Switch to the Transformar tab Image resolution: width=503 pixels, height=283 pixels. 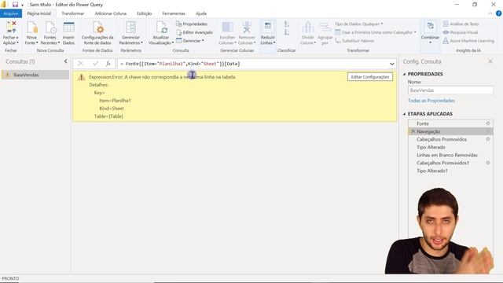pyautogui.click(x=73, y=13)
